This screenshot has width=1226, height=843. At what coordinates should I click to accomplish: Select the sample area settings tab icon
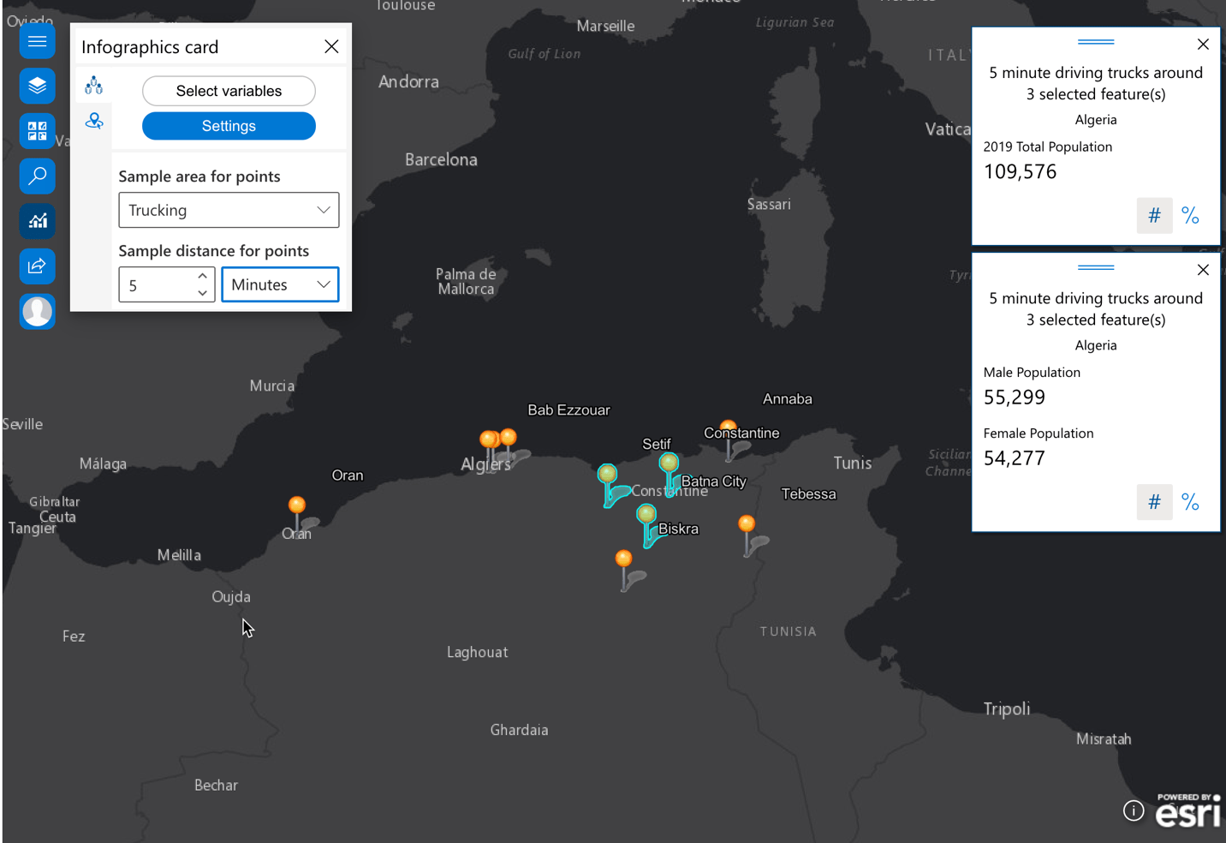tap(94, 121)
